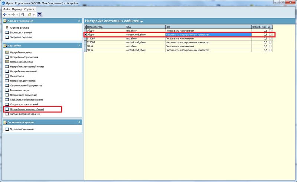Open Запланированные задания link
Viewport: 297px width, 182px height.
coord(25,114)
